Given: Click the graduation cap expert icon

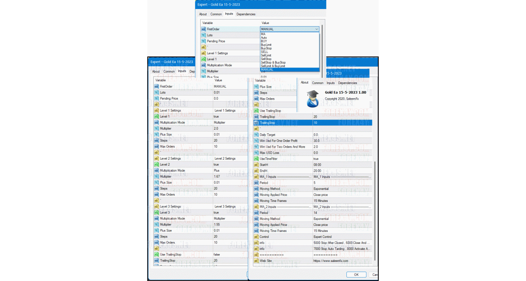Looking at the screenshot, I should click(313, 99).
